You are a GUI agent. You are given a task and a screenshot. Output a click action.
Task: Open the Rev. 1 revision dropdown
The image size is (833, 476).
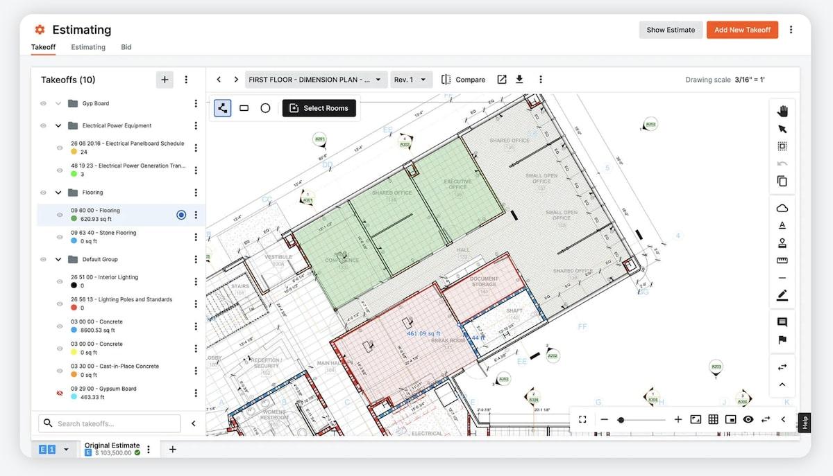click(410, 79)
